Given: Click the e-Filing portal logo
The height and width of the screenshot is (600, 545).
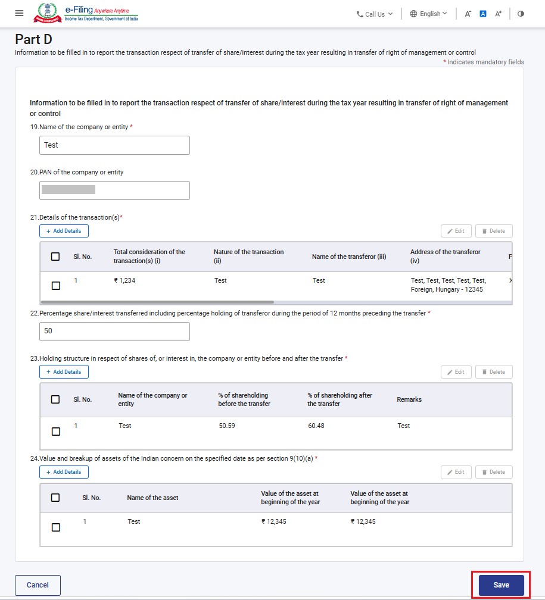Looking at the screenshot, I should pyautogui.click(x=86, y=13).
